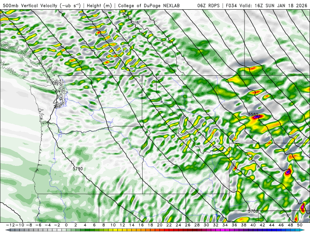
Task: Click the purple velocity maximum beside the 5580 label
Action: [x=257, y=117]
